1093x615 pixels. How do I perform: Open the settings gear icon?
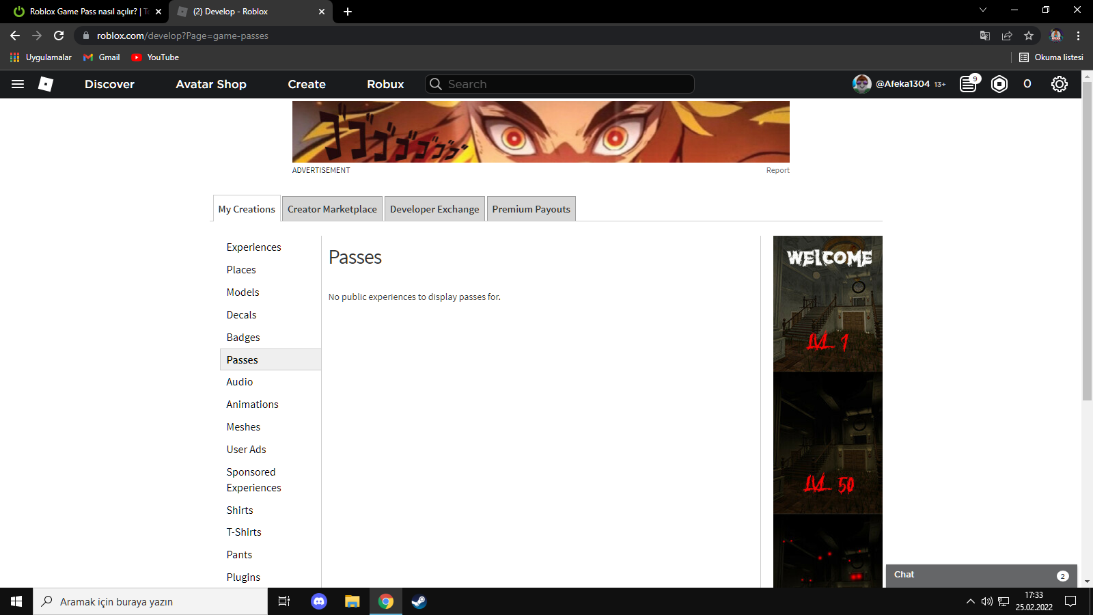[1060, 84]
